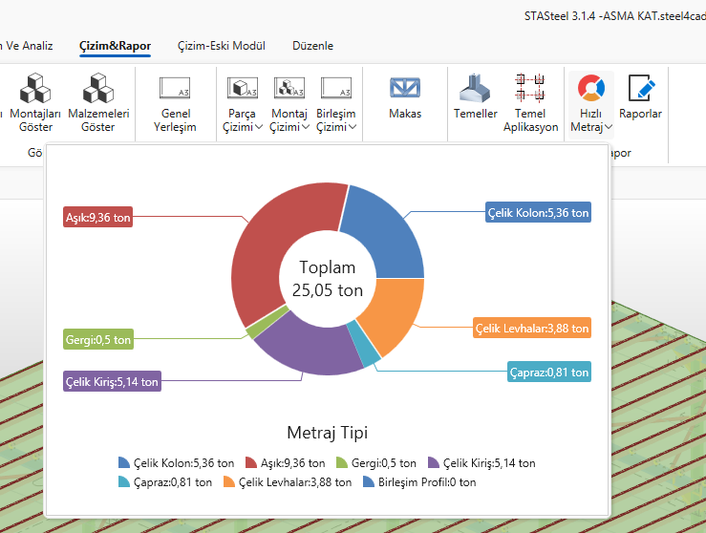706x533 pixels.
Task: Toggle Çelik Kolon legend entry
Action: tap(176, 463)
